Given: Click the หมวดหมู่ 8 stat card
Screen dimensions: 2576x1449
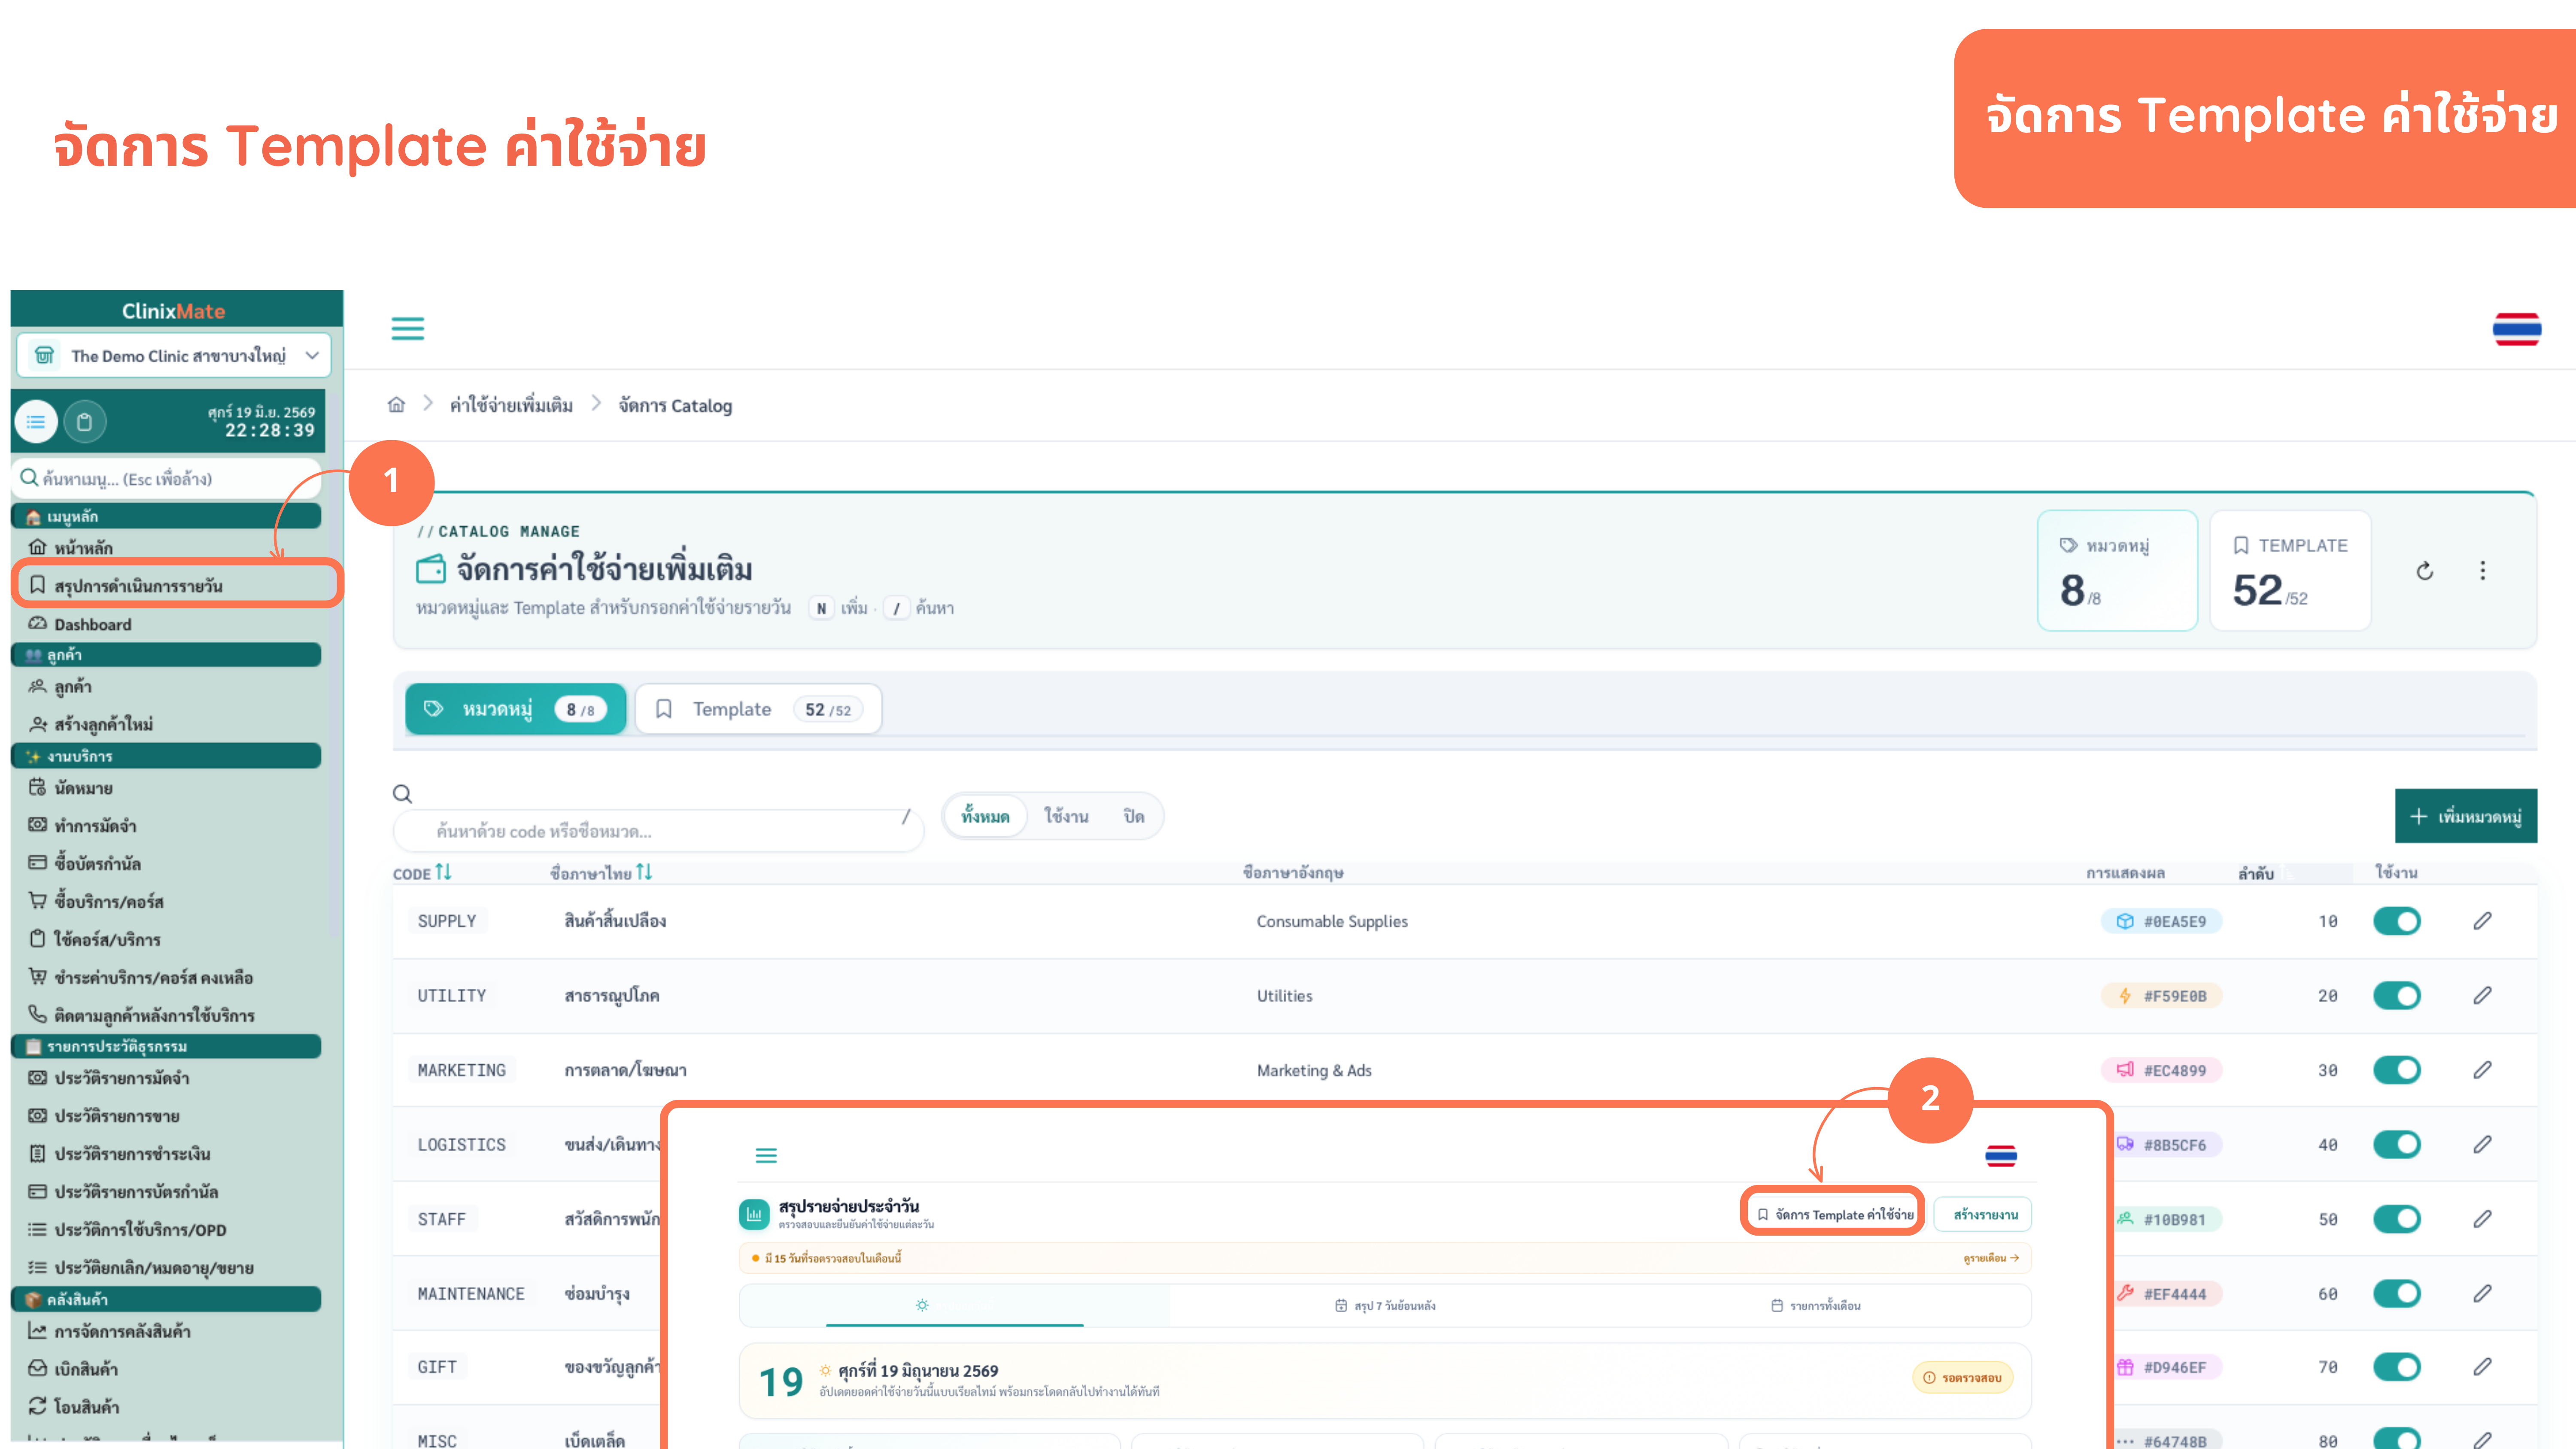Looking at the screenshot, I should pyautogui.click(x=2117, y=571).
